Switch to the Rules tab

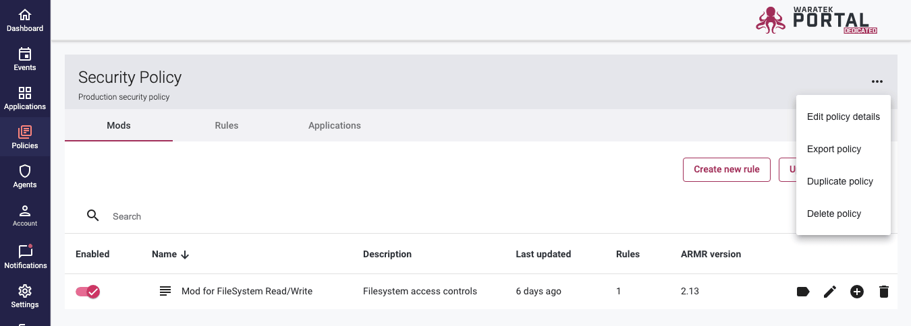(x=227, y=125)
